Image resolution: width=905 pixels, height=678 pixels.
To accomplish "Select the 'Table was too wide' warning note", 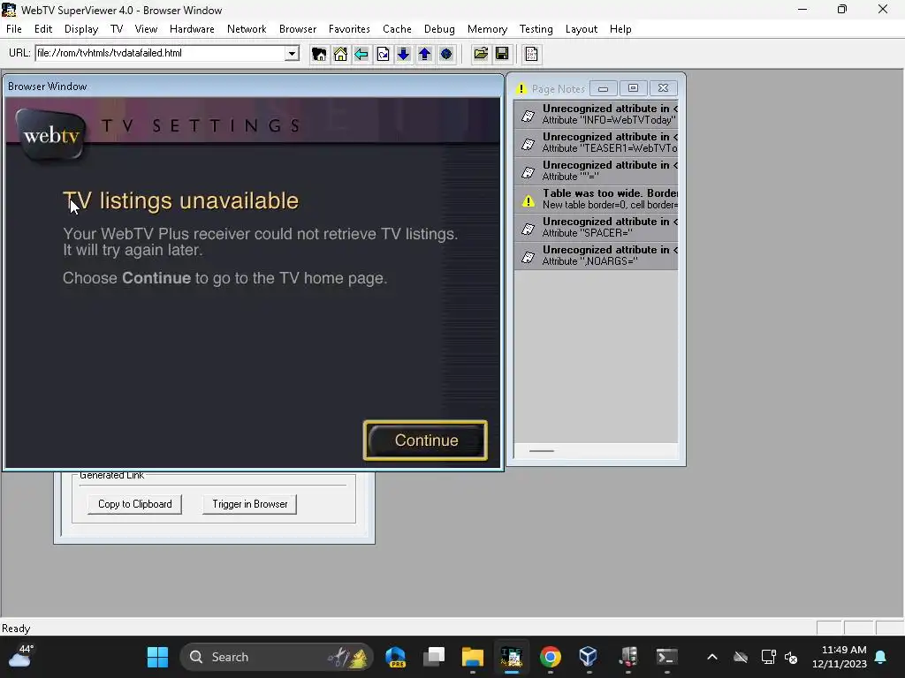I will click(x=596, y=199).
